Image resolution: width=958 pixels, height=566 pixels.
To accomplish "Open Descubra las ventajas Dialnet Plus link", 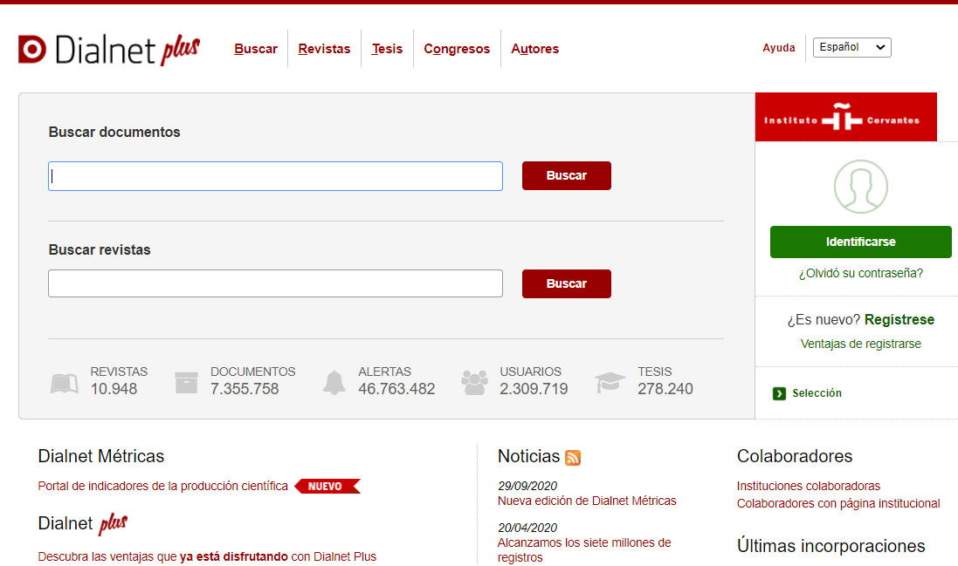I will (x=207, y=557).
